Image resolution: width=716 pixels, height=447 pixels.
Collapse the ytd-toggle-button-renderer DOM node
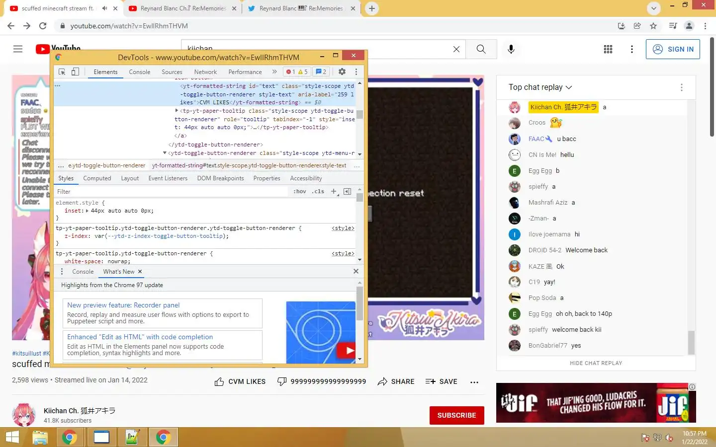point(165,153)
